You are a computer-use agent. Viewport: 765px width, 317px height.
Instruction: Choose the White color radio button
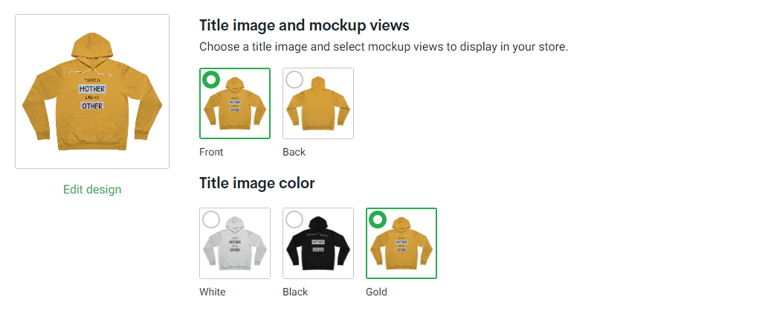coord(211,220)
